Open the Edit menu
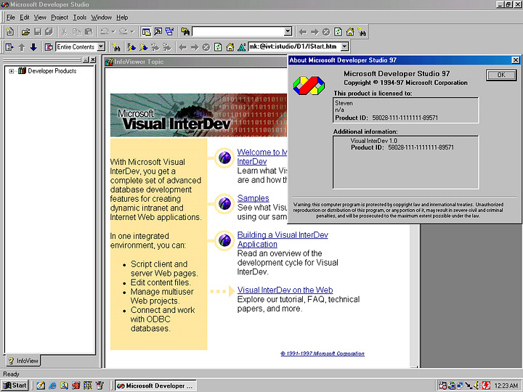 (25, 17)
